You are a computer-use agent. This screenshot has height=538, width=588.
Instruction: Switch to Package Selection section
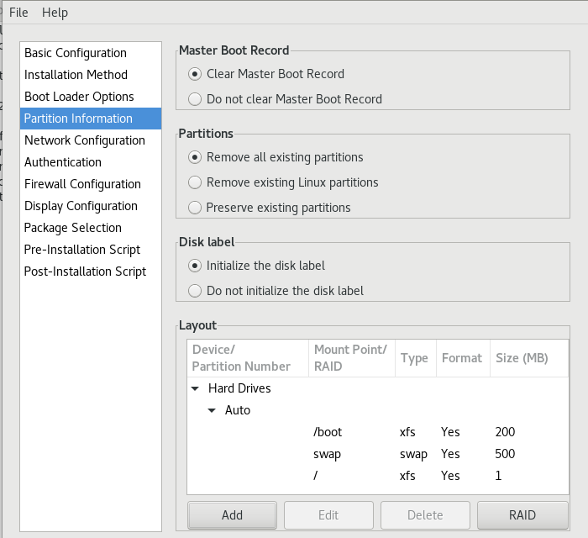pos(91,228)
